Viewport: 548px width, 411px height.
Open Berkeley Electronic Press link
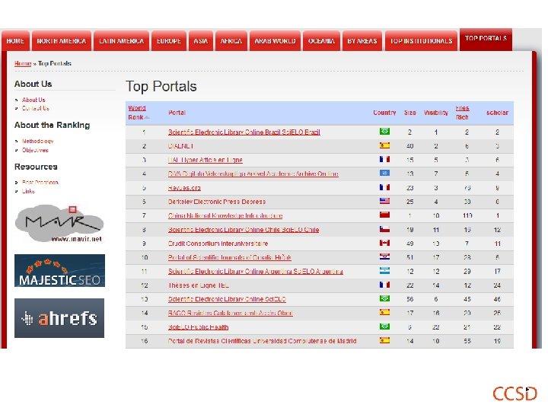217,202
